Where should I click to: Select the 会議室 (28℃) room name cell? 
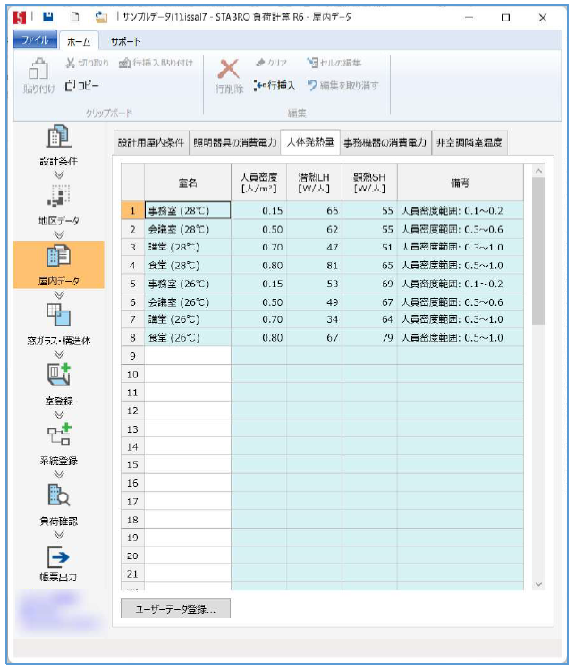pos(187,229)
